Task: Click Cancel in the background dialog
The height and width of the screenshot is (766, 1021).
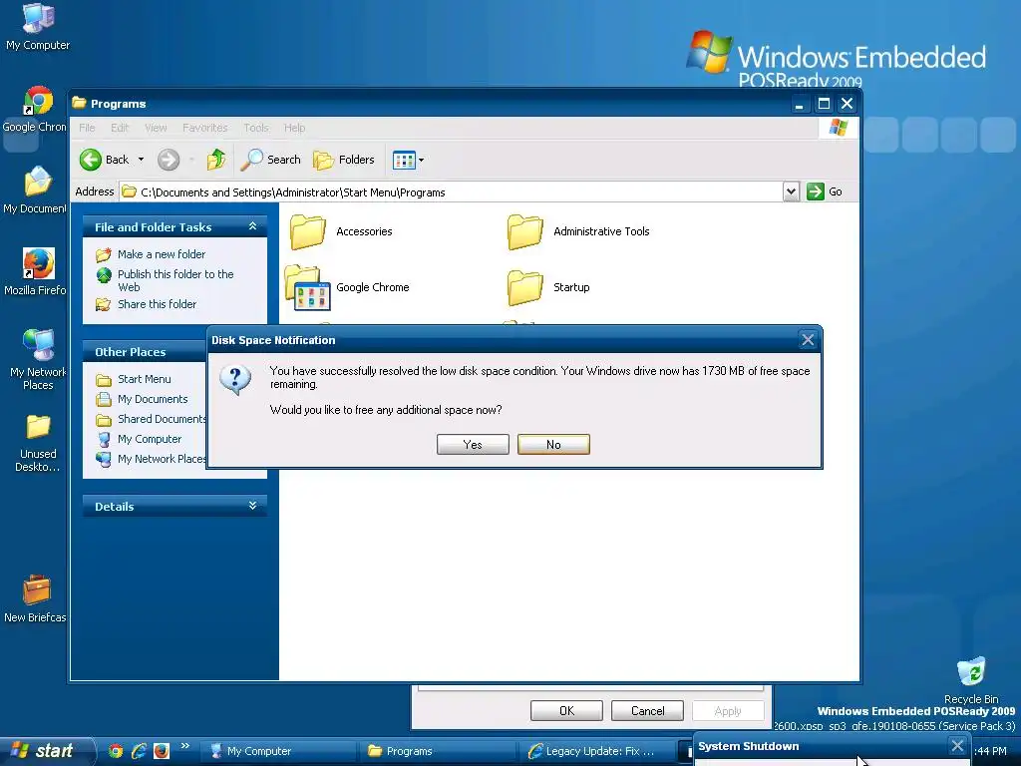Action: pos(647,710)
